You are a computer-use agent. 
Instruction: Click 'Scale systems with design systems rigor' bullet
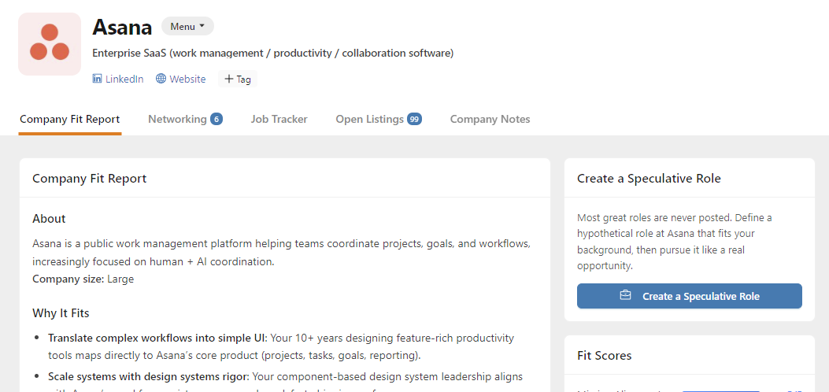286,383
